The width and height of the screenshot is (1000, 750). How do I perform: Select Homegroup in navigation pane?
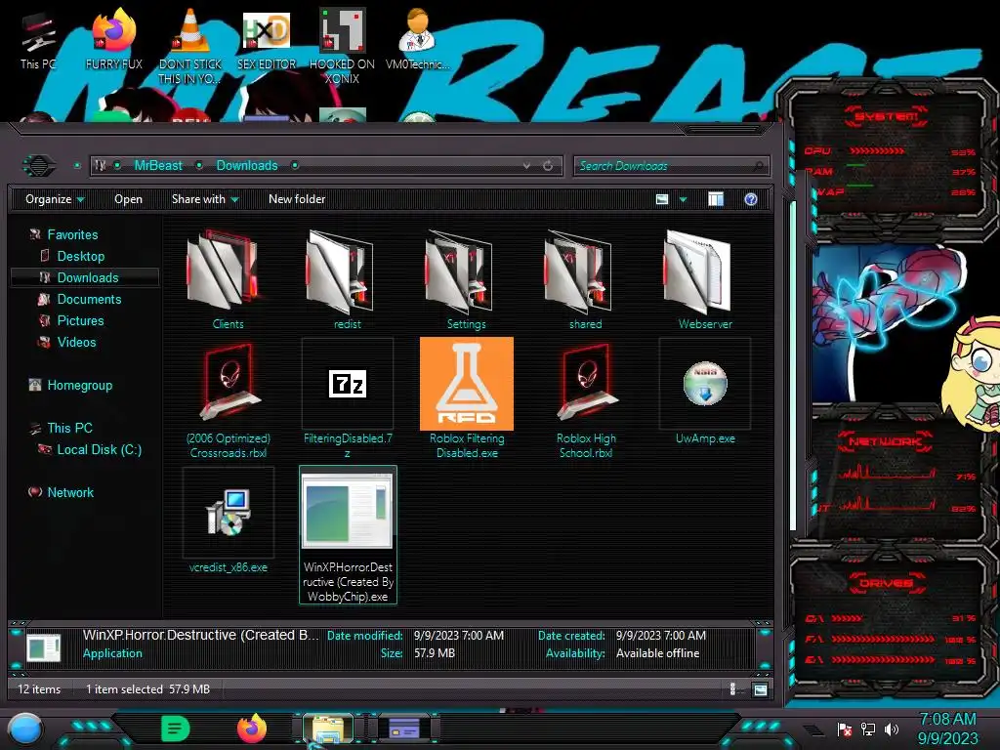(x=79, y=385)
